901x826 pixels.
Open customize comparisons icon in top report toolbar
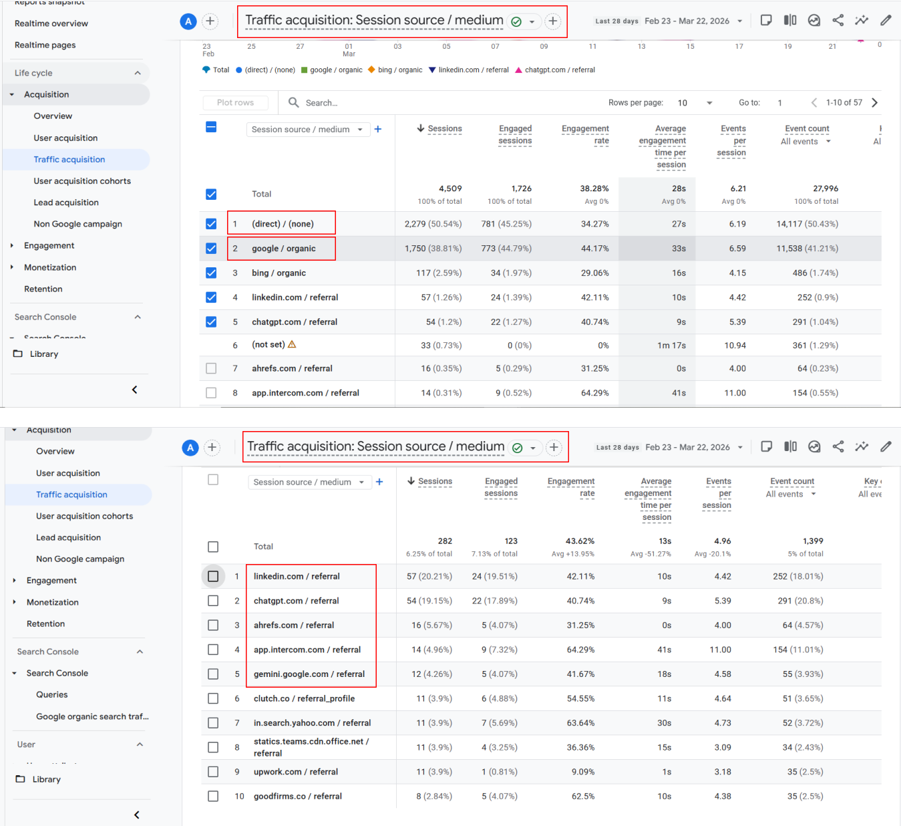point(766,20)
